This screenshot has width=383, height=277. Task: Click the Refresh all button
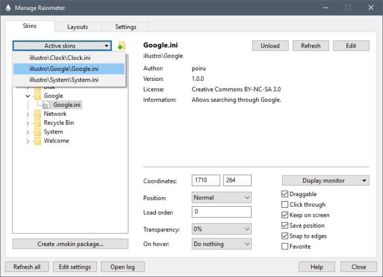(x=27, y=266)
